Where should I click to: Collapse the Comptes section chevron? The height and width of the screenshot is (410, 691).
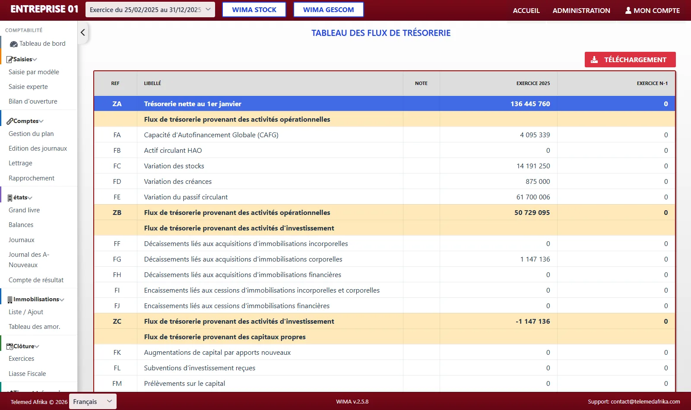coord(41,121)
